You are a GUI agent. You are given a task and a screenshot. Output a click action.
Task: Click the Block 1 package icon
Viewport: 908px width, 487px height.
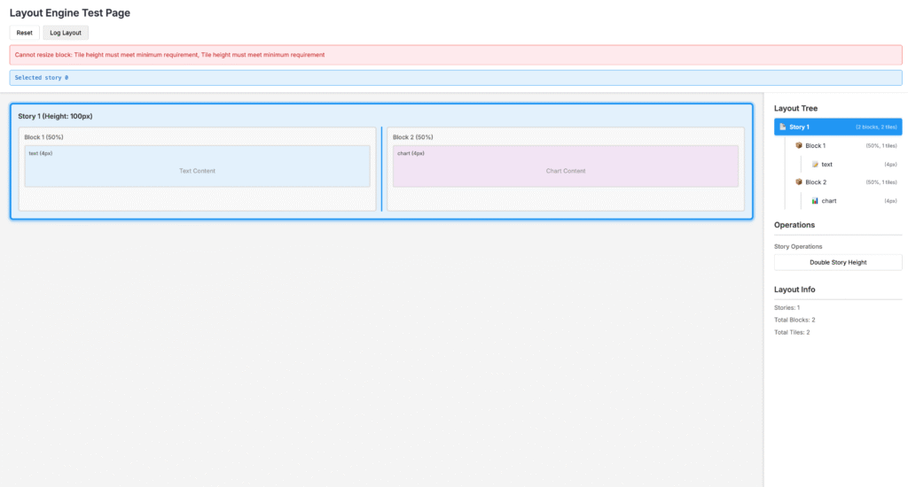(x=798, y=145)
